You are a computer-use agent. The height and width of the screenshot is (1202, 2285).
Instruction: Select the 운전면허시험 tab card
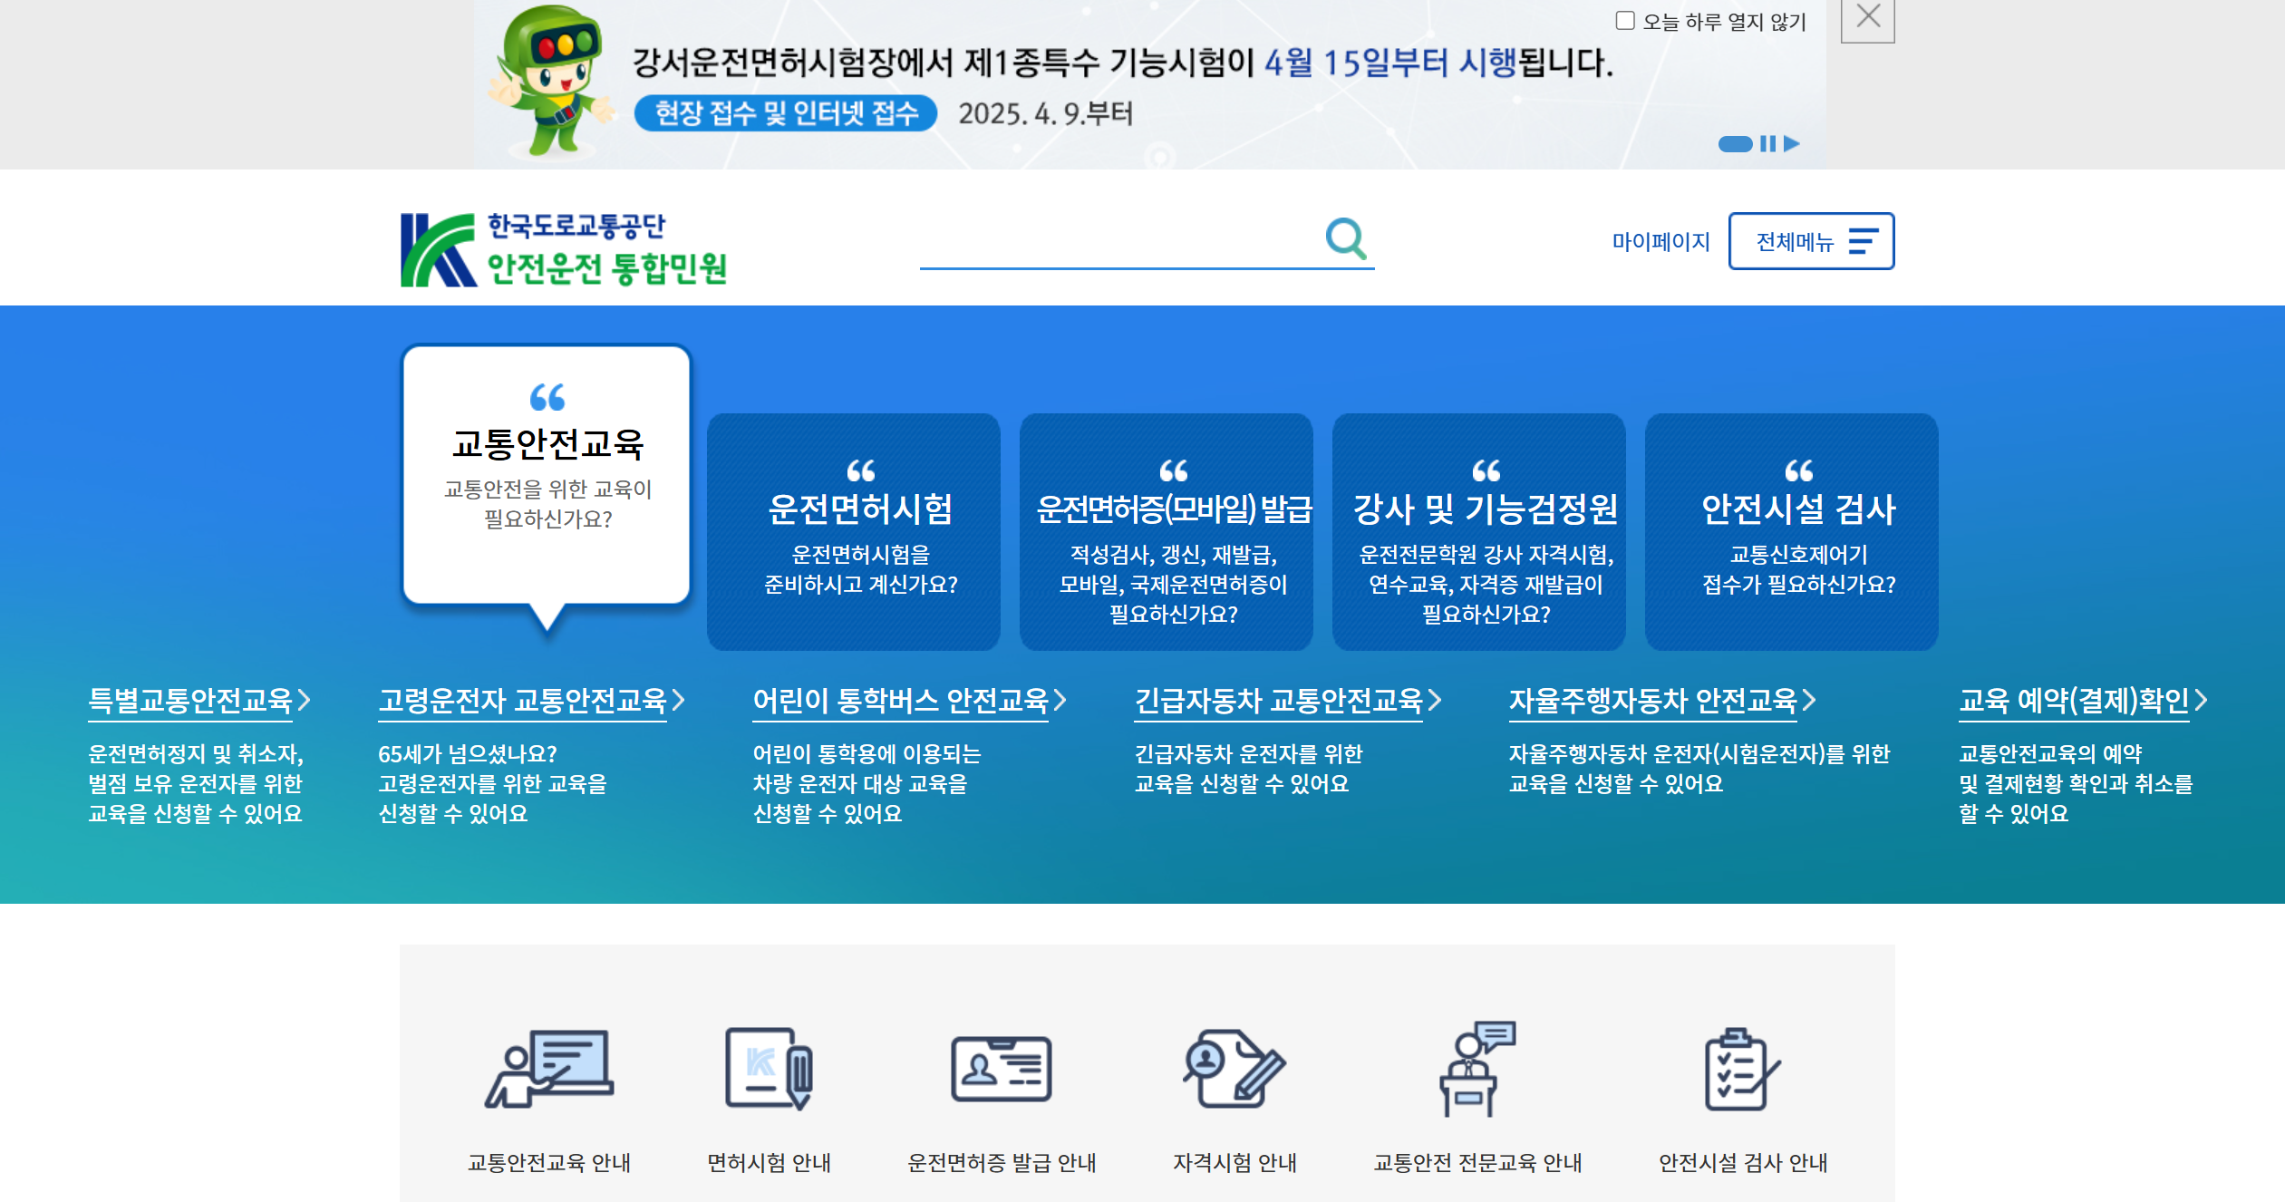(x=853, y=531)
